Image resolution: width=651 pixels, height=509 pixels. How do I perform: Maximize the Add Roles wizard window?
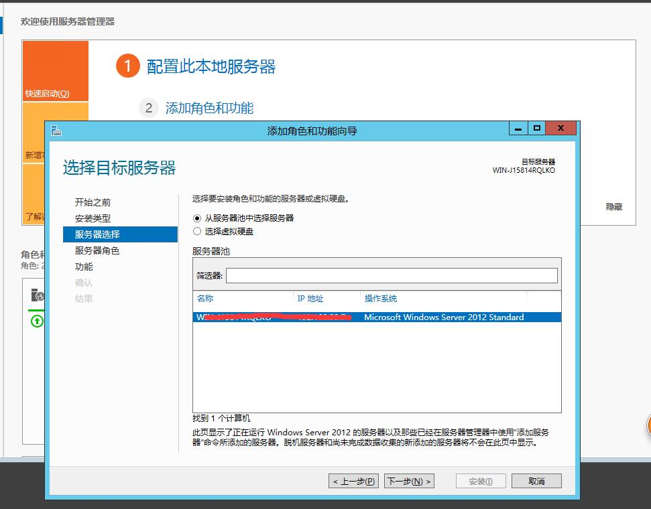pyautogui.click(x=536, y=128)
